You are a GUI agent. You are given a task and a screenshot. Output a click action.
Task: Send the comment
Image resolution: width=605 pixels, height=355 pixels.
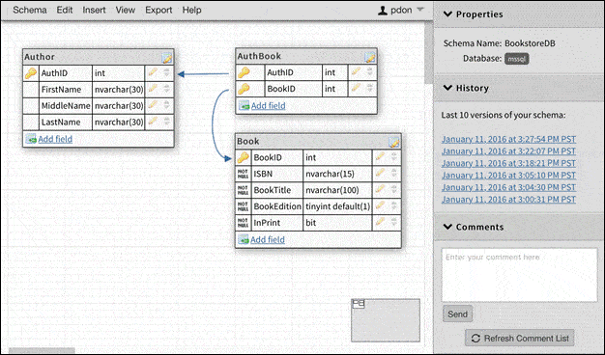457,314
